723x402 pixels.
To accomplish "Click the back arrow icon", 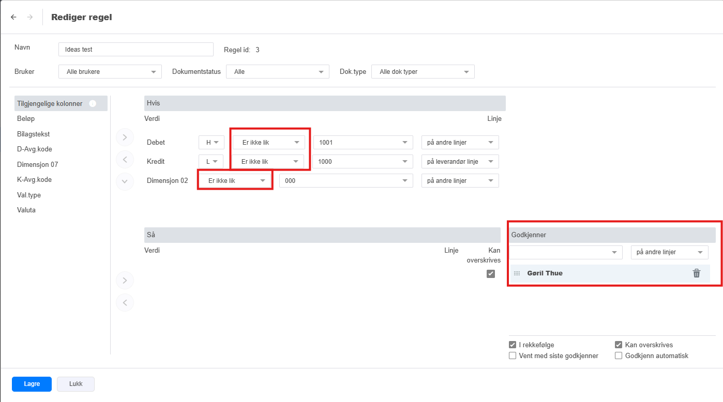I will [13, 17].
